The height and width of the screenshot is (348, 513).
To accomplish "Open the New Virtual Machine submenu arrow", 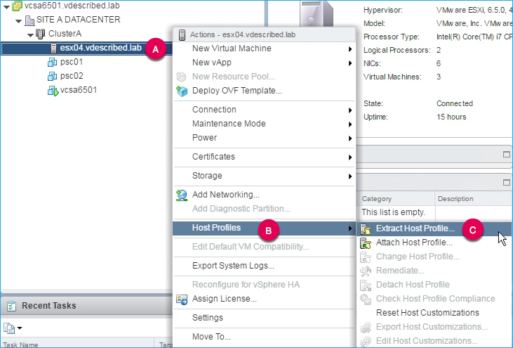I will [x=350, y=49].
